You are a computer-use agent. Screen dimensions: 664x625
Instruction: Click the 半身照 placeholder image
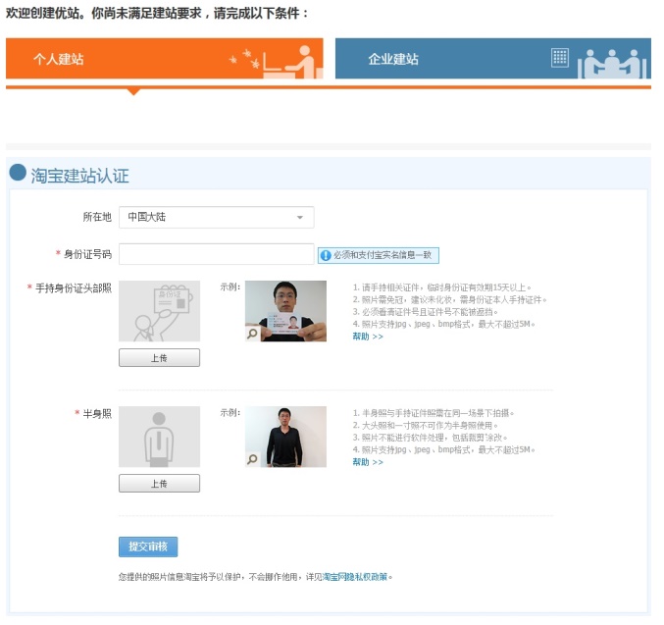coord(159,437)
